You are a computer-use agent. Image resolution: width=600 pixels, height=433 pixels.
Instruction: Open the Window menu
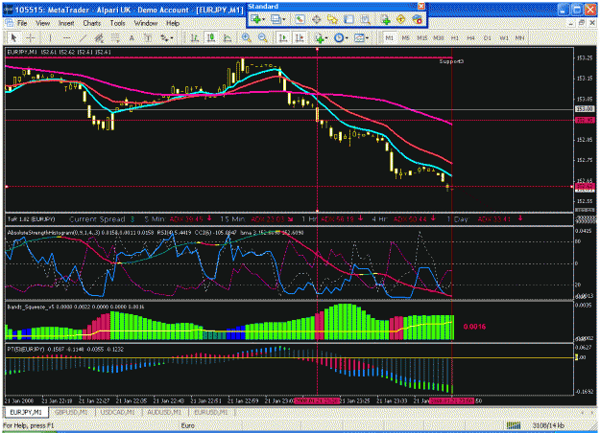146,23
